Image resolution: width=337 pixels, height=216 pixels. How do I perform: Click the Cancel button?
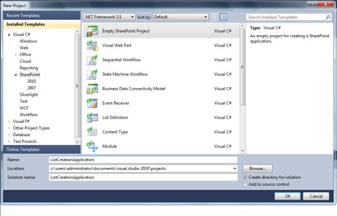click(x=316, y=196)
